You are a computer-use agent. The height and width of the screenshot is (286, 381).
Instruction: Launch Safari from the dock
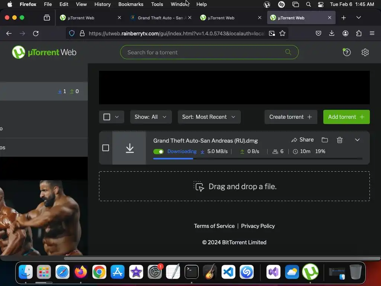coord(63,271)
